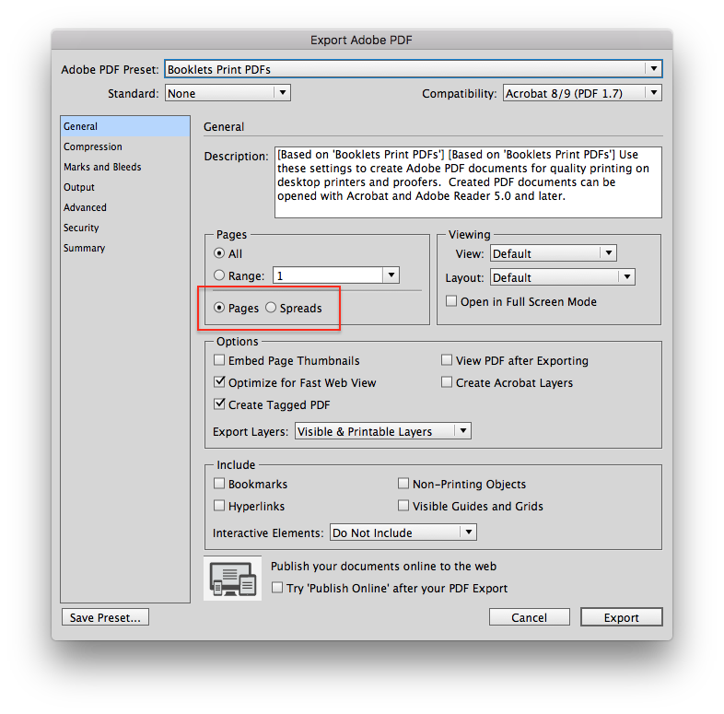Switch to the Advanced category
Viewport: 724px width, 714px height.
[x=125, y=207]
